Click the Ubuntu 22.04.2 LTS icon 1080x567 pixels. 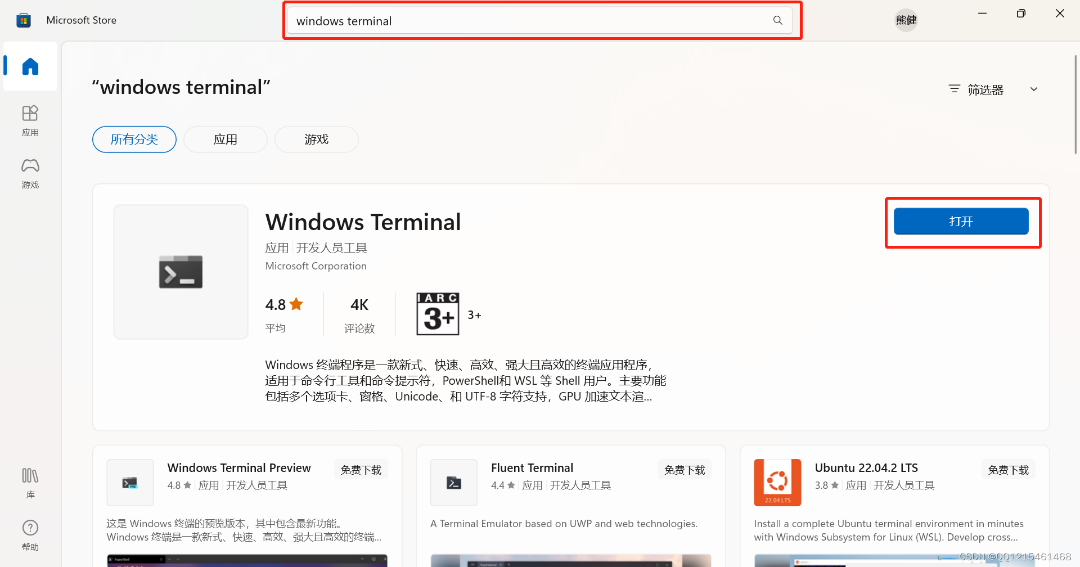coord(777,483)
